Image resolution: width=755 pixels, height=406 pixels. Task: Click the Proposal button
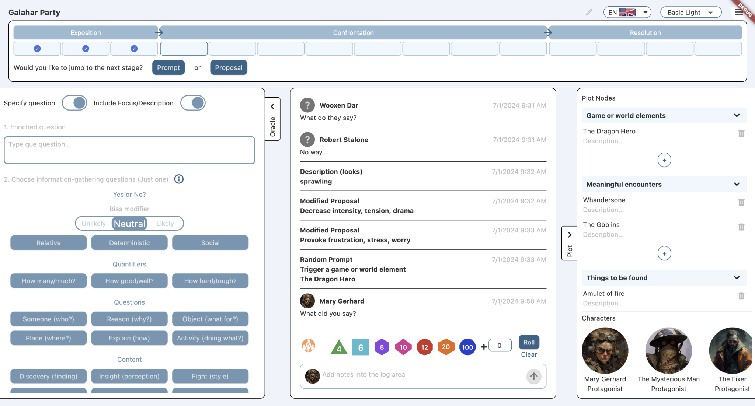coord(229,67)
